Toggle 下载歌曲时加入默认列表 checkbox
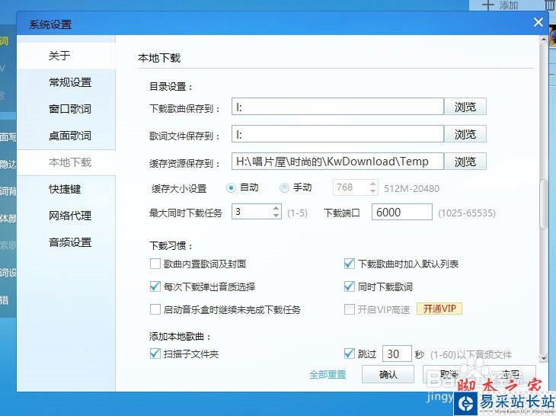 click(350, 264)
